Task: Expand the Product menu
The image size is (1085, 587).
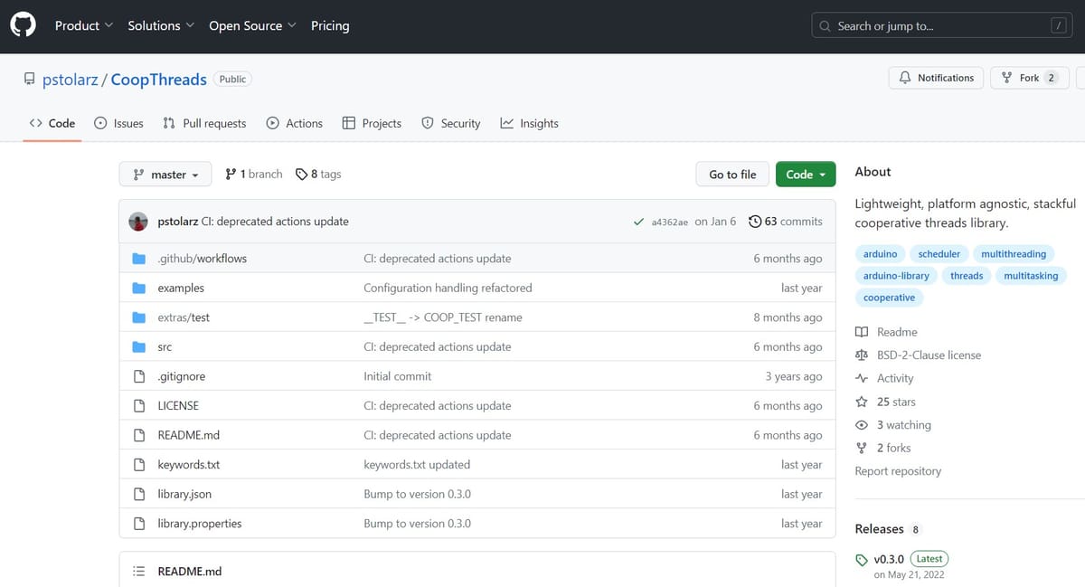Action: (x=84, y=25)
